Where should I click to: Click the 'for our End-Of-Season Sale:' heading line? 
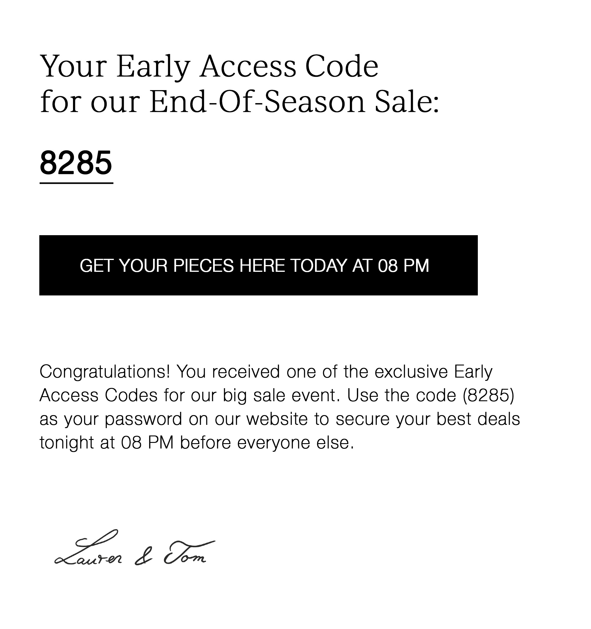pyautogui.click(x=239, y=102)
